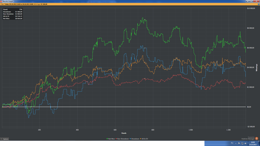Click the 600 x-axis label

[x=115, y=130]
